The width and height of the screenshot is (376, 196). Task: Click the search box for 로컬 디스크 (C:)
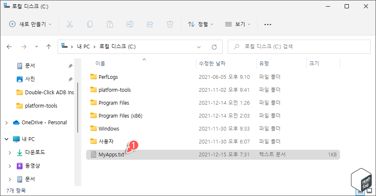(299, 47)
